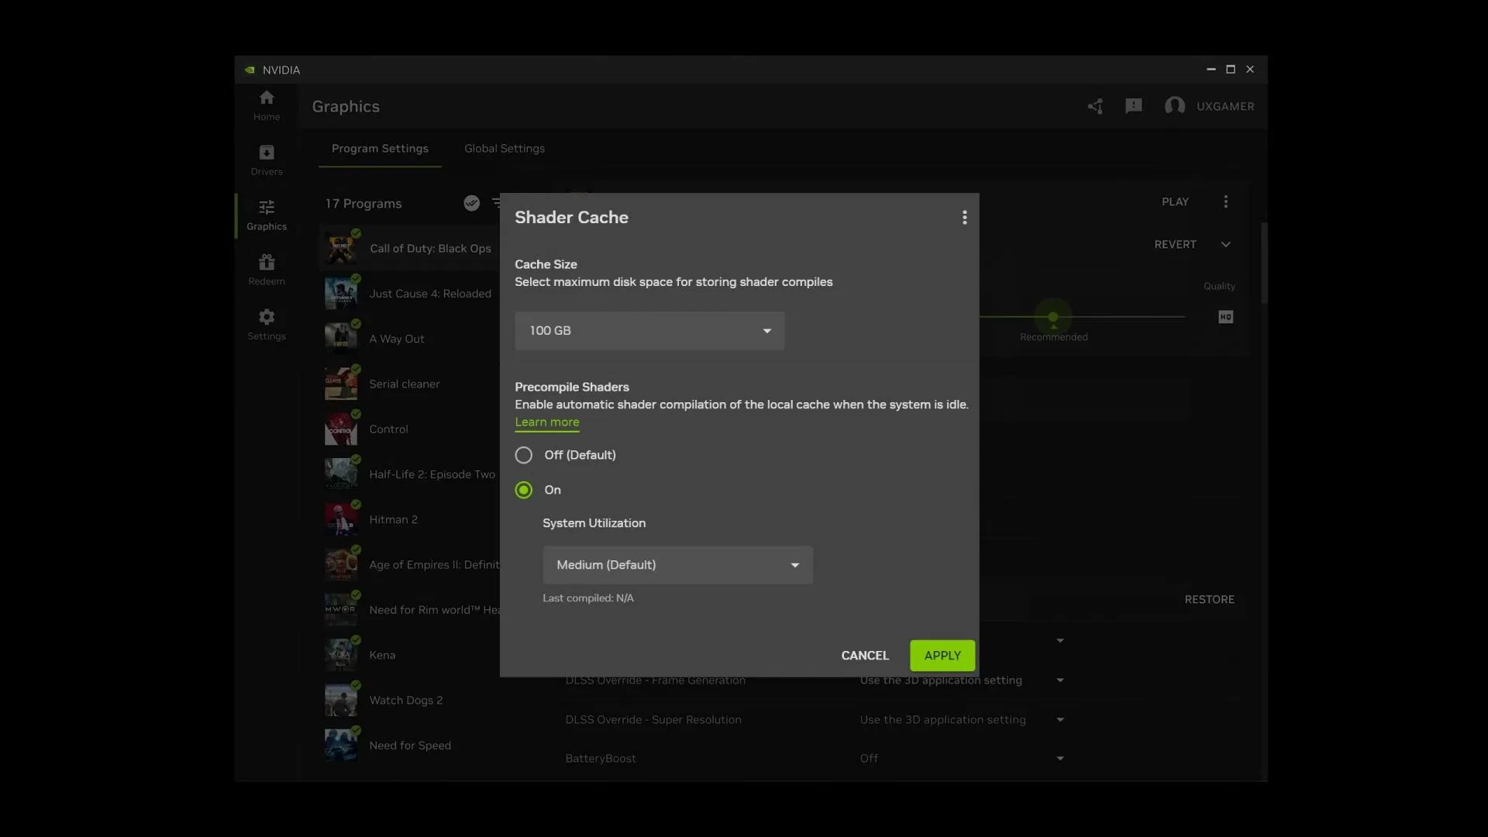Screen dimensions: 1488x837
Task: Expand the 100 GB cache size dropdown
Action: (649, 331)
